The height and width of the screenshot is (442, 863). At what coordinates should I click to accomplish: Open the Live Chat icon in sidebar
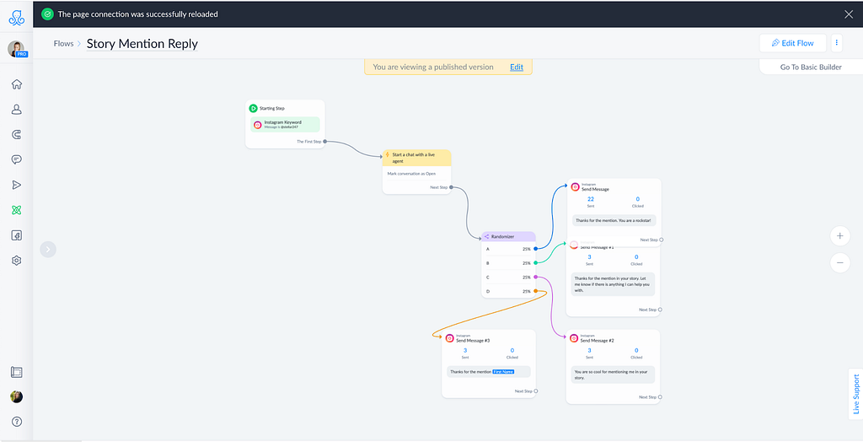click(x=17, y=159)
